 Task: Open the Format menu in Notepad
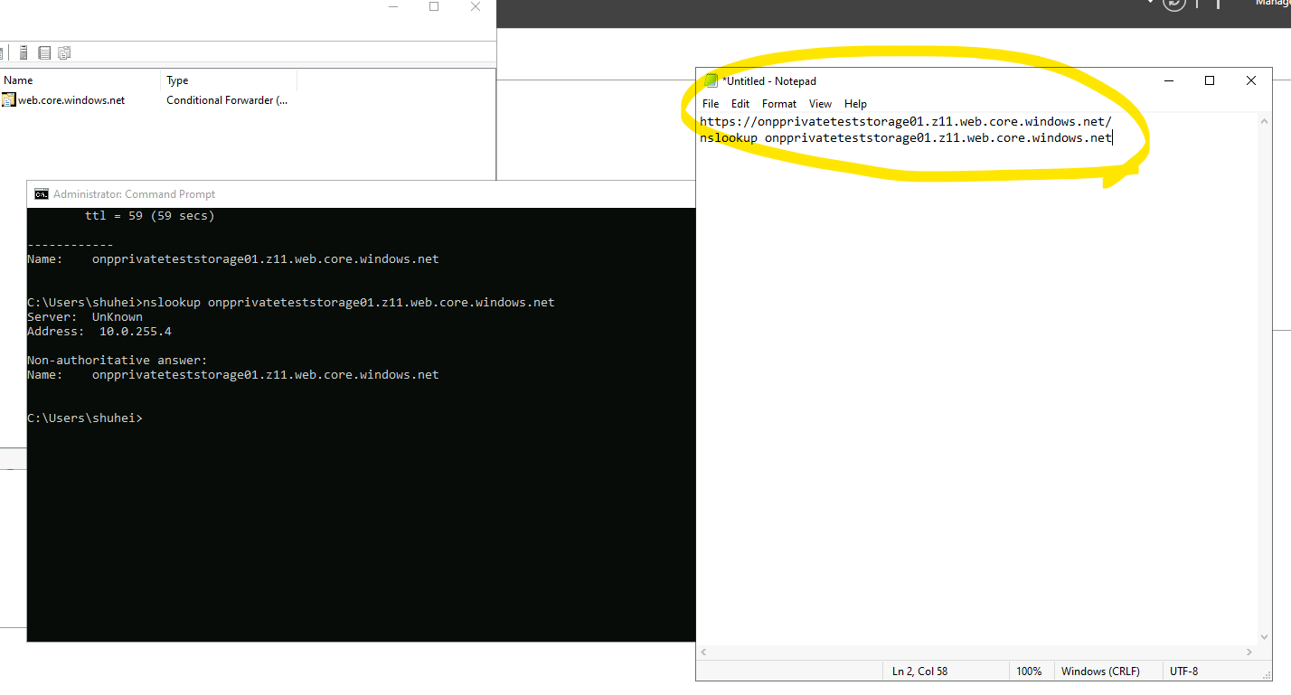[x=779, y=104]
